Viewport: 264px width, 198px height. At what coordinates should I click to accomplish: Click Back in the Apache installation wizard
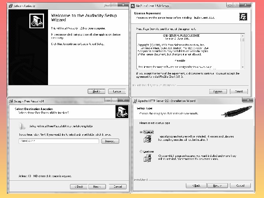point(196,186)
